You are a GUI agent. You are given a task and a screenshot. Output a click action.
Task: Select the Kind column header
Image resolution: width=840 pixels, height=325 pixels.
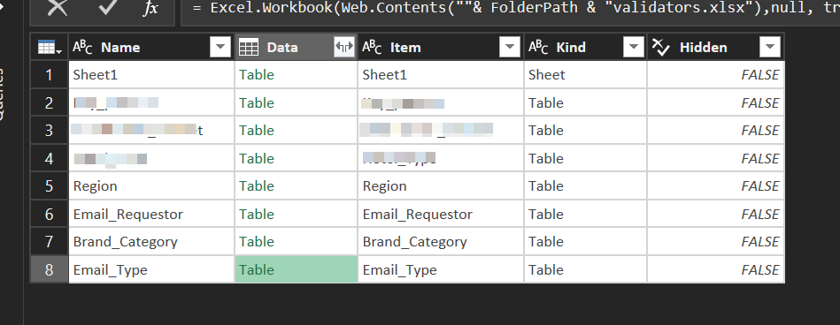click(x=586, y=48)
